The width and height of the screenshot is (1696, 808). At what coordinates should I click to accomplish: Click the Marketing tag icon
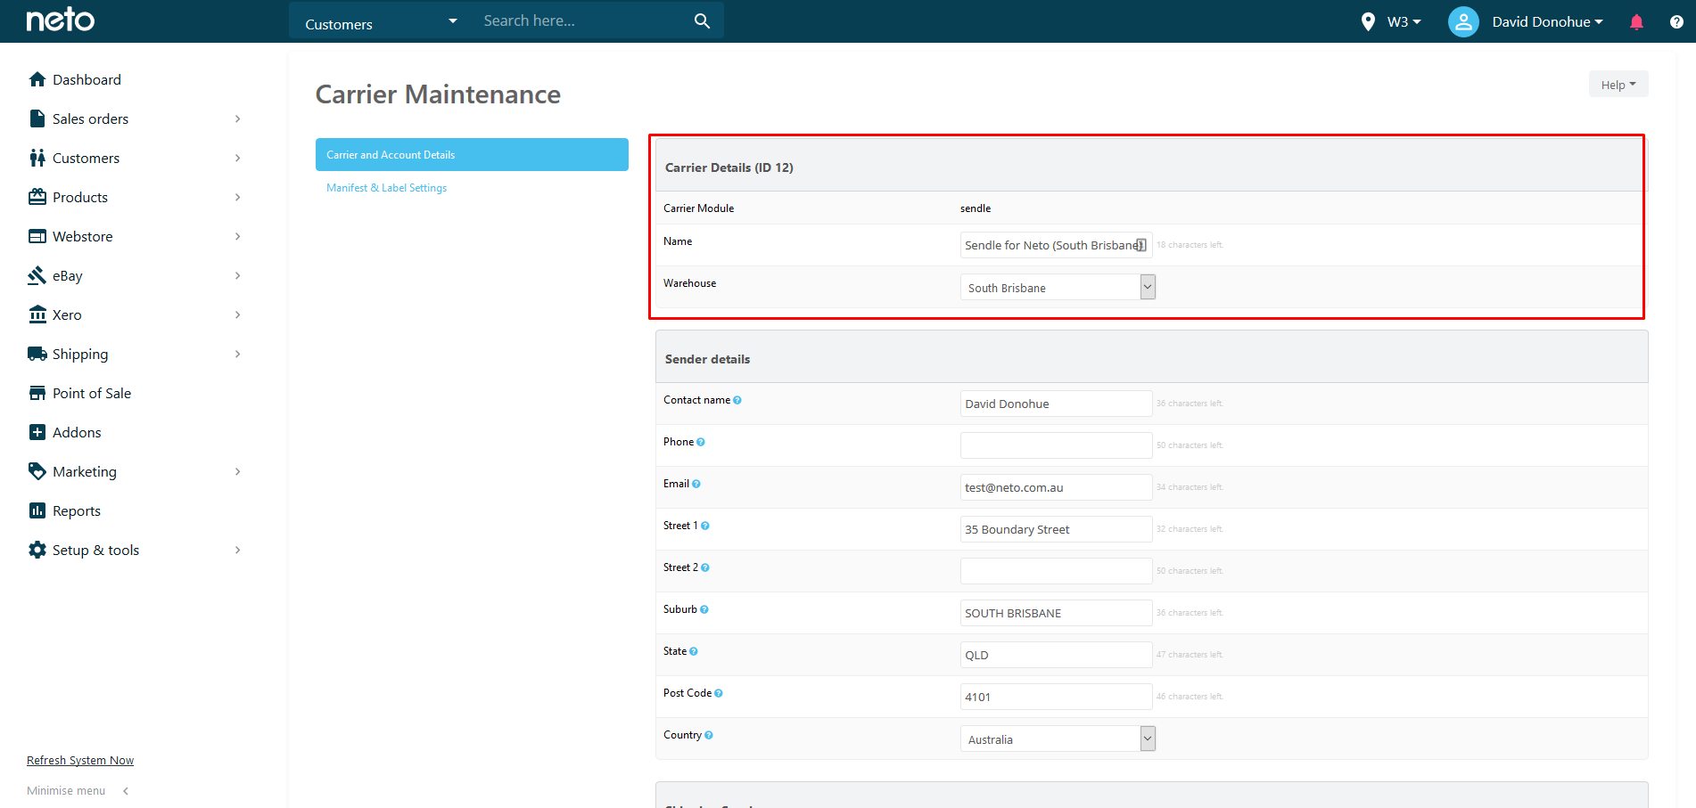click(x=37, y=471)
